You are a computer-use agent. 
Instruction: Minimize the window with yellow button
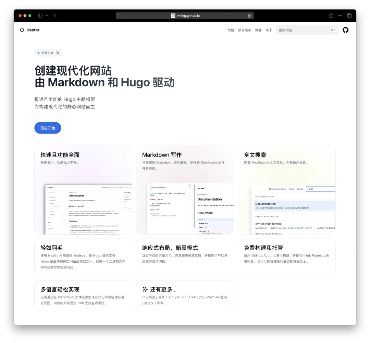[x=25, y=15]
